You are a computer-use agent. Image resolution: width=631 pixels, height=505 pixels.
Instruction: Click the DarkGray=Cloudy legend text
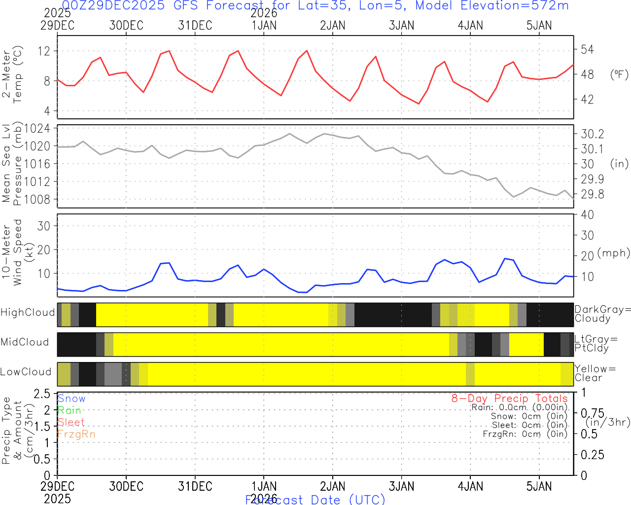(602, 314)
